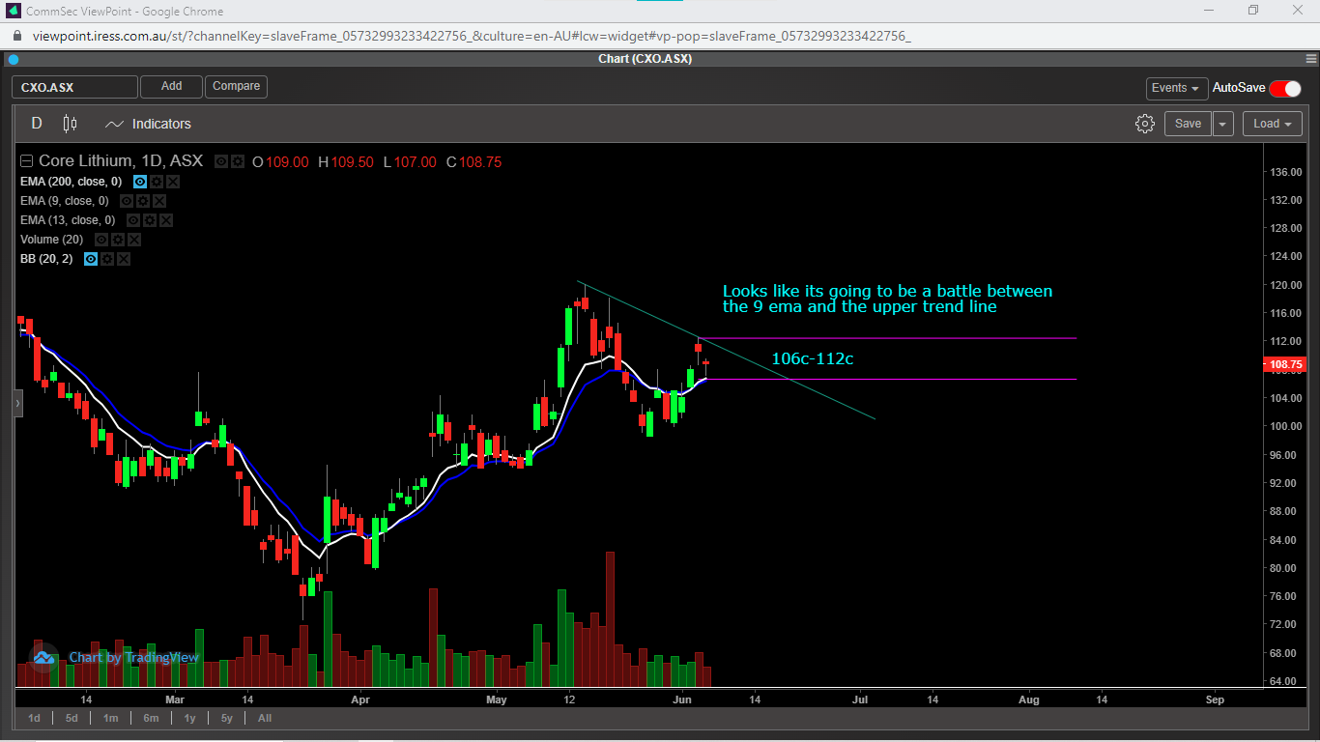Select the 5d time range
Image resolution: width=1320 pixels, height=742 pixels.
click(x=72, y=718)
